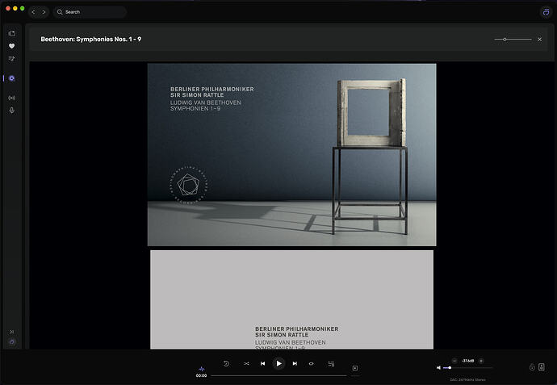This screenshot has height=385, width=557.
Task: Skip to the previous track
Action: click(262, 363)
